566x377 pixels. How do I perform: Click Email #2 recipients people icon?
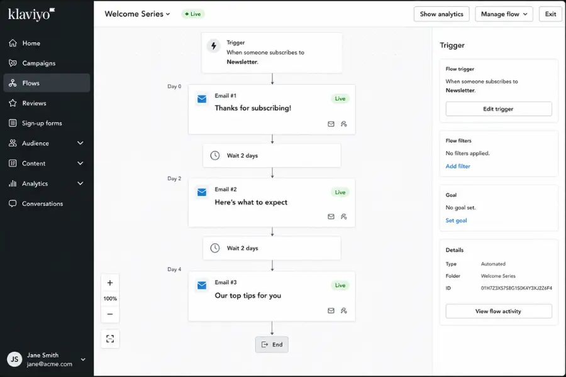pos(343,216)
